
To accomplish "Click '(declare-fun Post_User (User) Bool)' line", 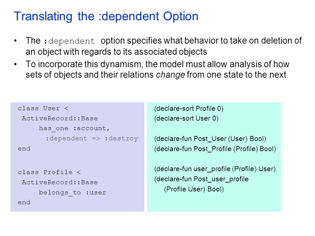I will (210, 139).
